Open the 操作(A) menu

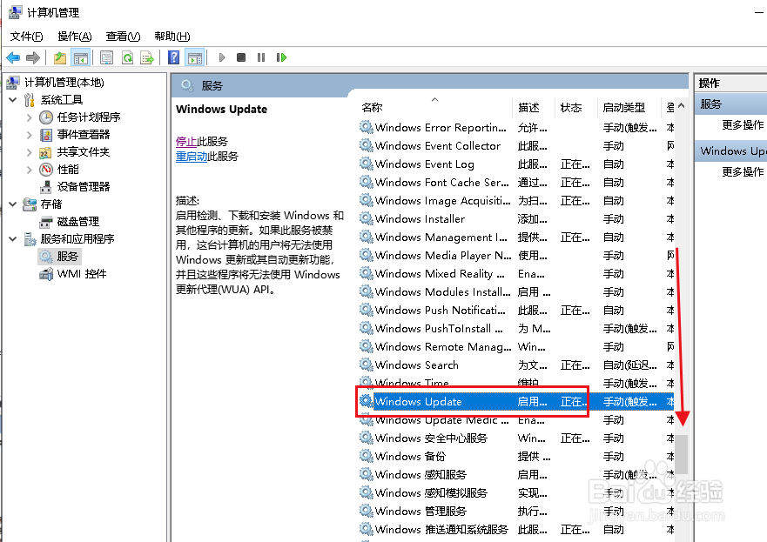point(74,37)
